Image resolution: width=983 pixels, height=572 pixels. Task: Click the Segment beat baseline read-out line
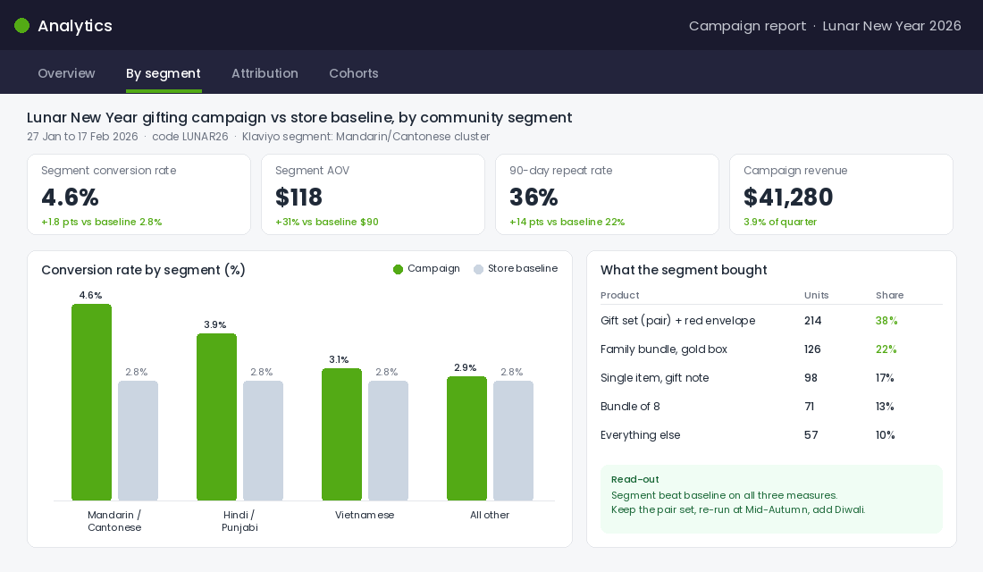click(x=725, y=495)
